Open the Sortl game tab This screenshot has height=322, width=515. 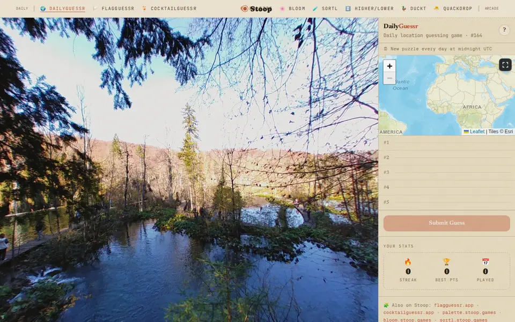tap(325, 9)
